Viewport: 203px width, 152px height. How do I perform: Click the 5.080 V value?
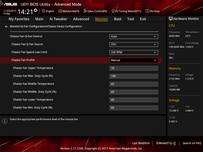tap(189, 111)
